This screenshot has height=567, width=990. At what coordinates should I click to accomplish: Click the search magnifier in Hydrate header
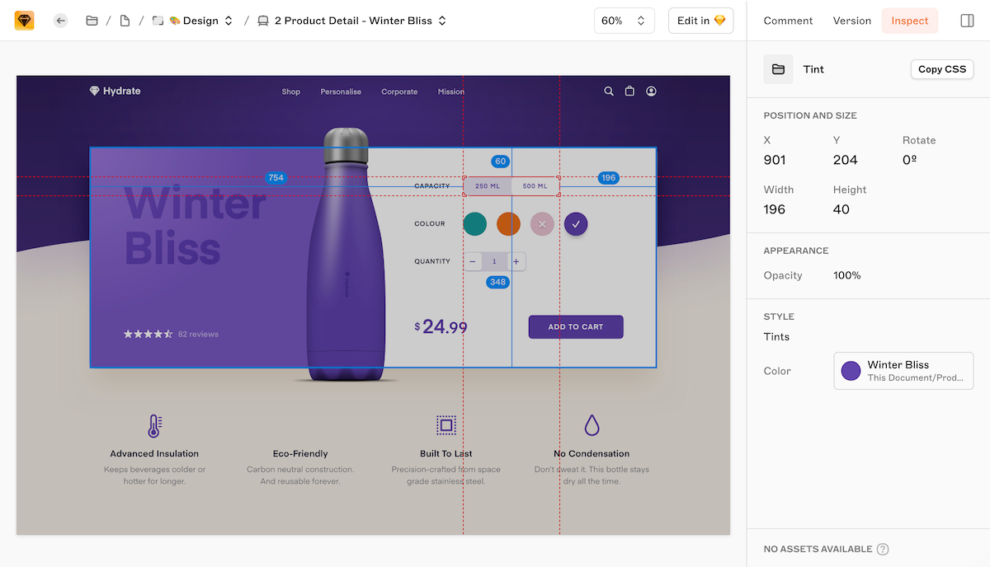coord(609,91)
